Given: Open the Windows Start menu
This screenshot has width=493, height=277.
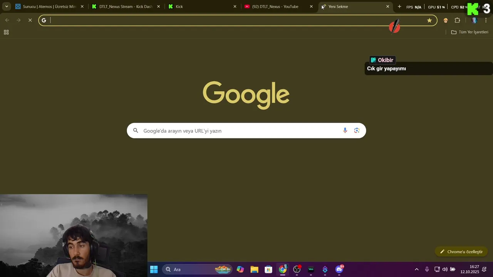Looking at the screenshot, I should pyautogui.click(x=154, y=269).
